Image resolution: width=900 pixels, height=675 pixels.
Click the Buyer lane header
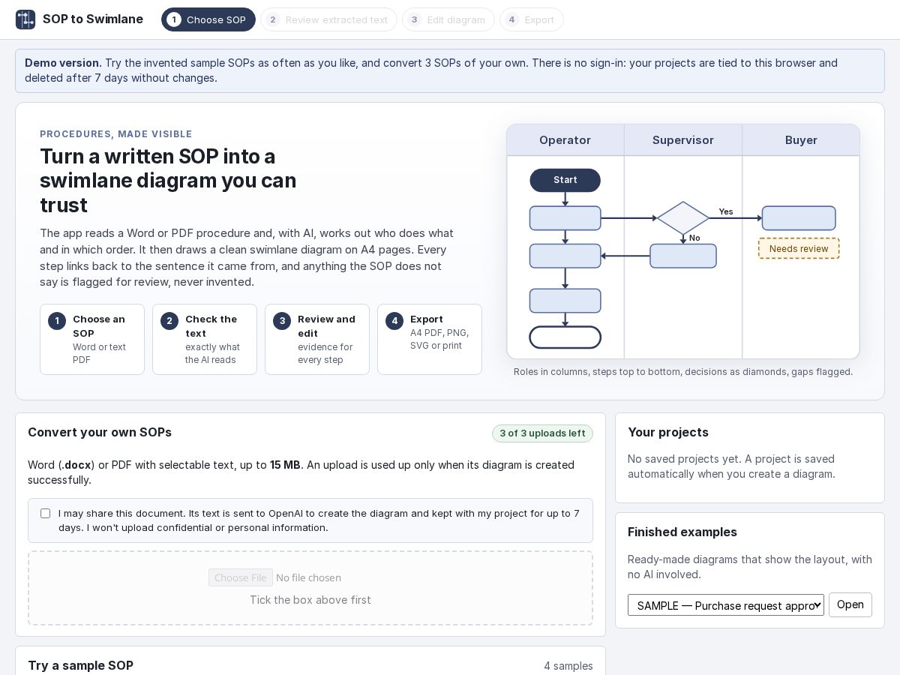tap(801, 140)
